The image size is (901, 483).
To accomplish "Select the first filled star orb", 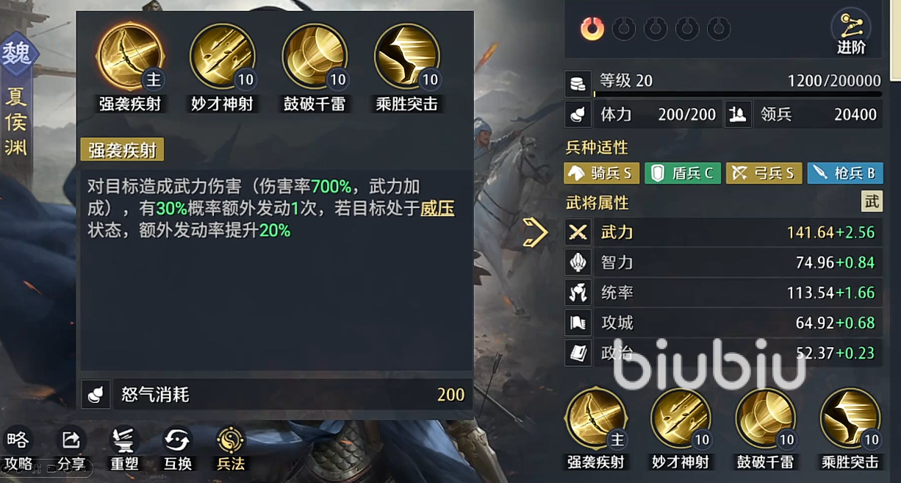I will (592, 29).
